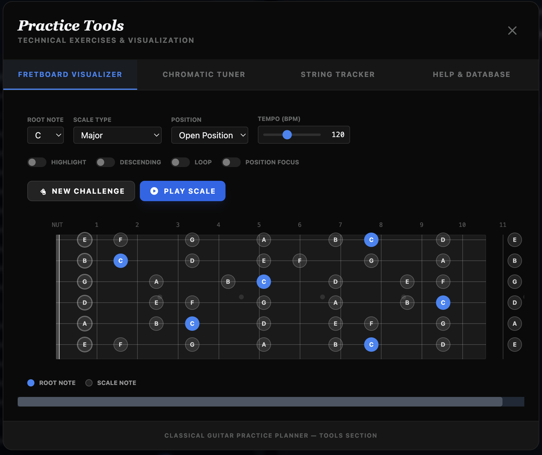Image resolution: width=542 pixels, height=455 pixels.
Task: Click D note on high E string fret 10
Action: click(x=443, y=240)
